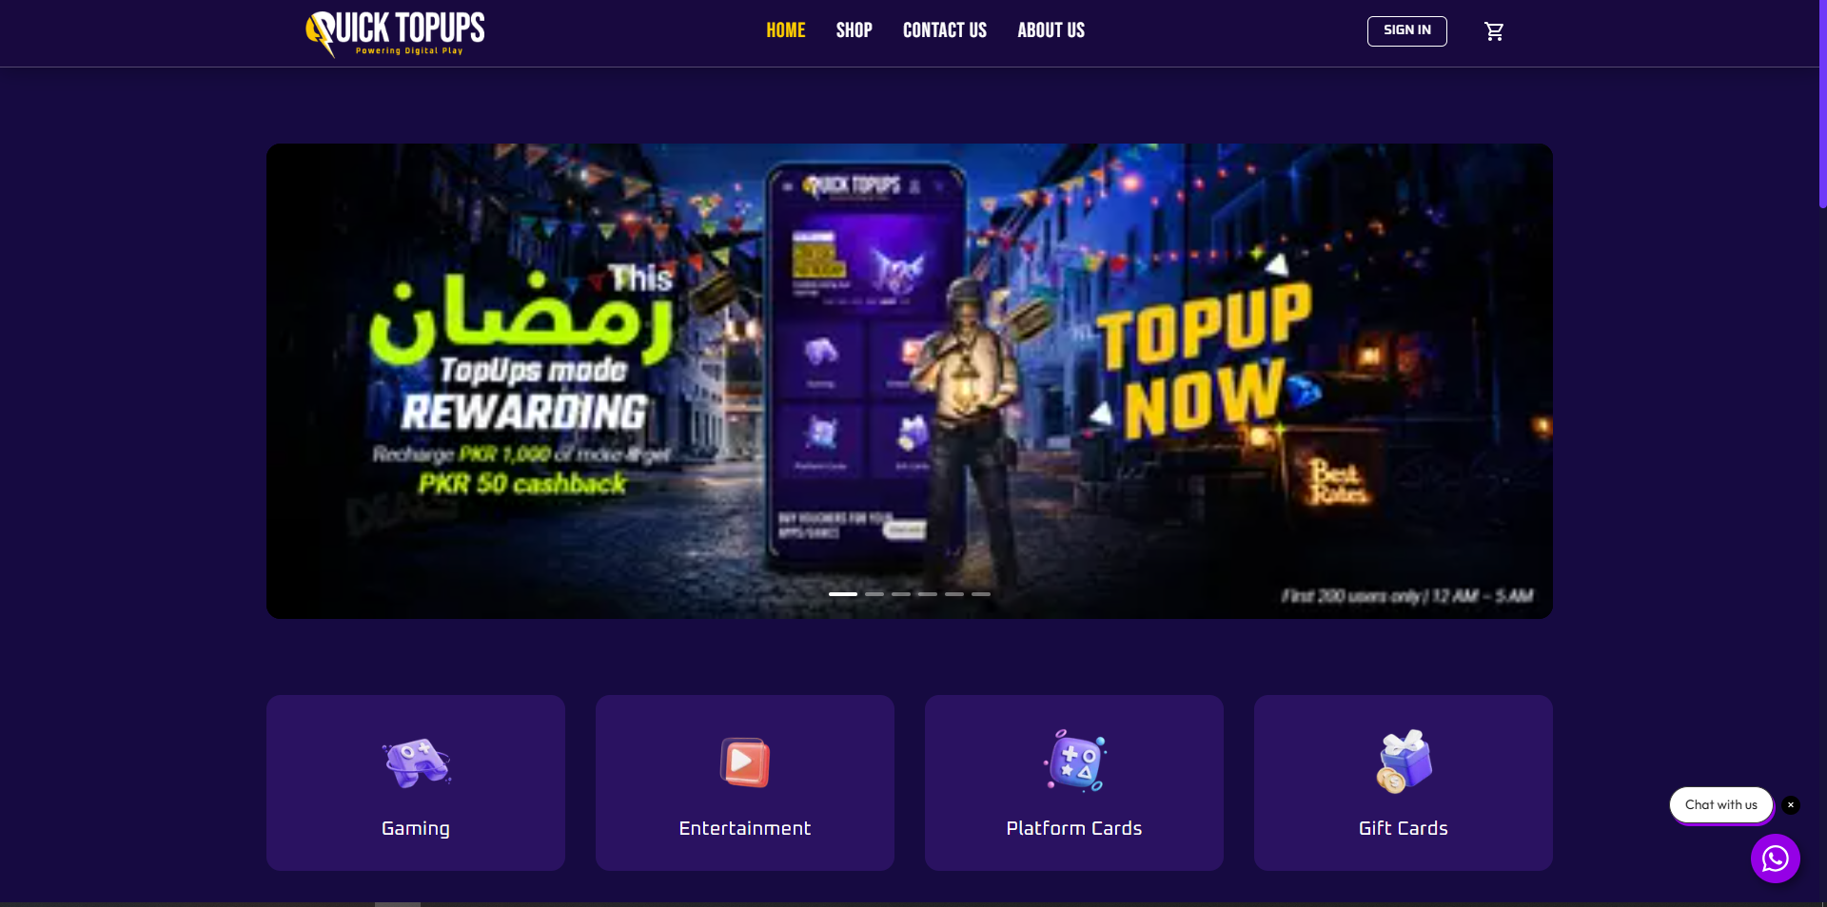Click the Gift Cards box icon

click(x=1404, y=761)
